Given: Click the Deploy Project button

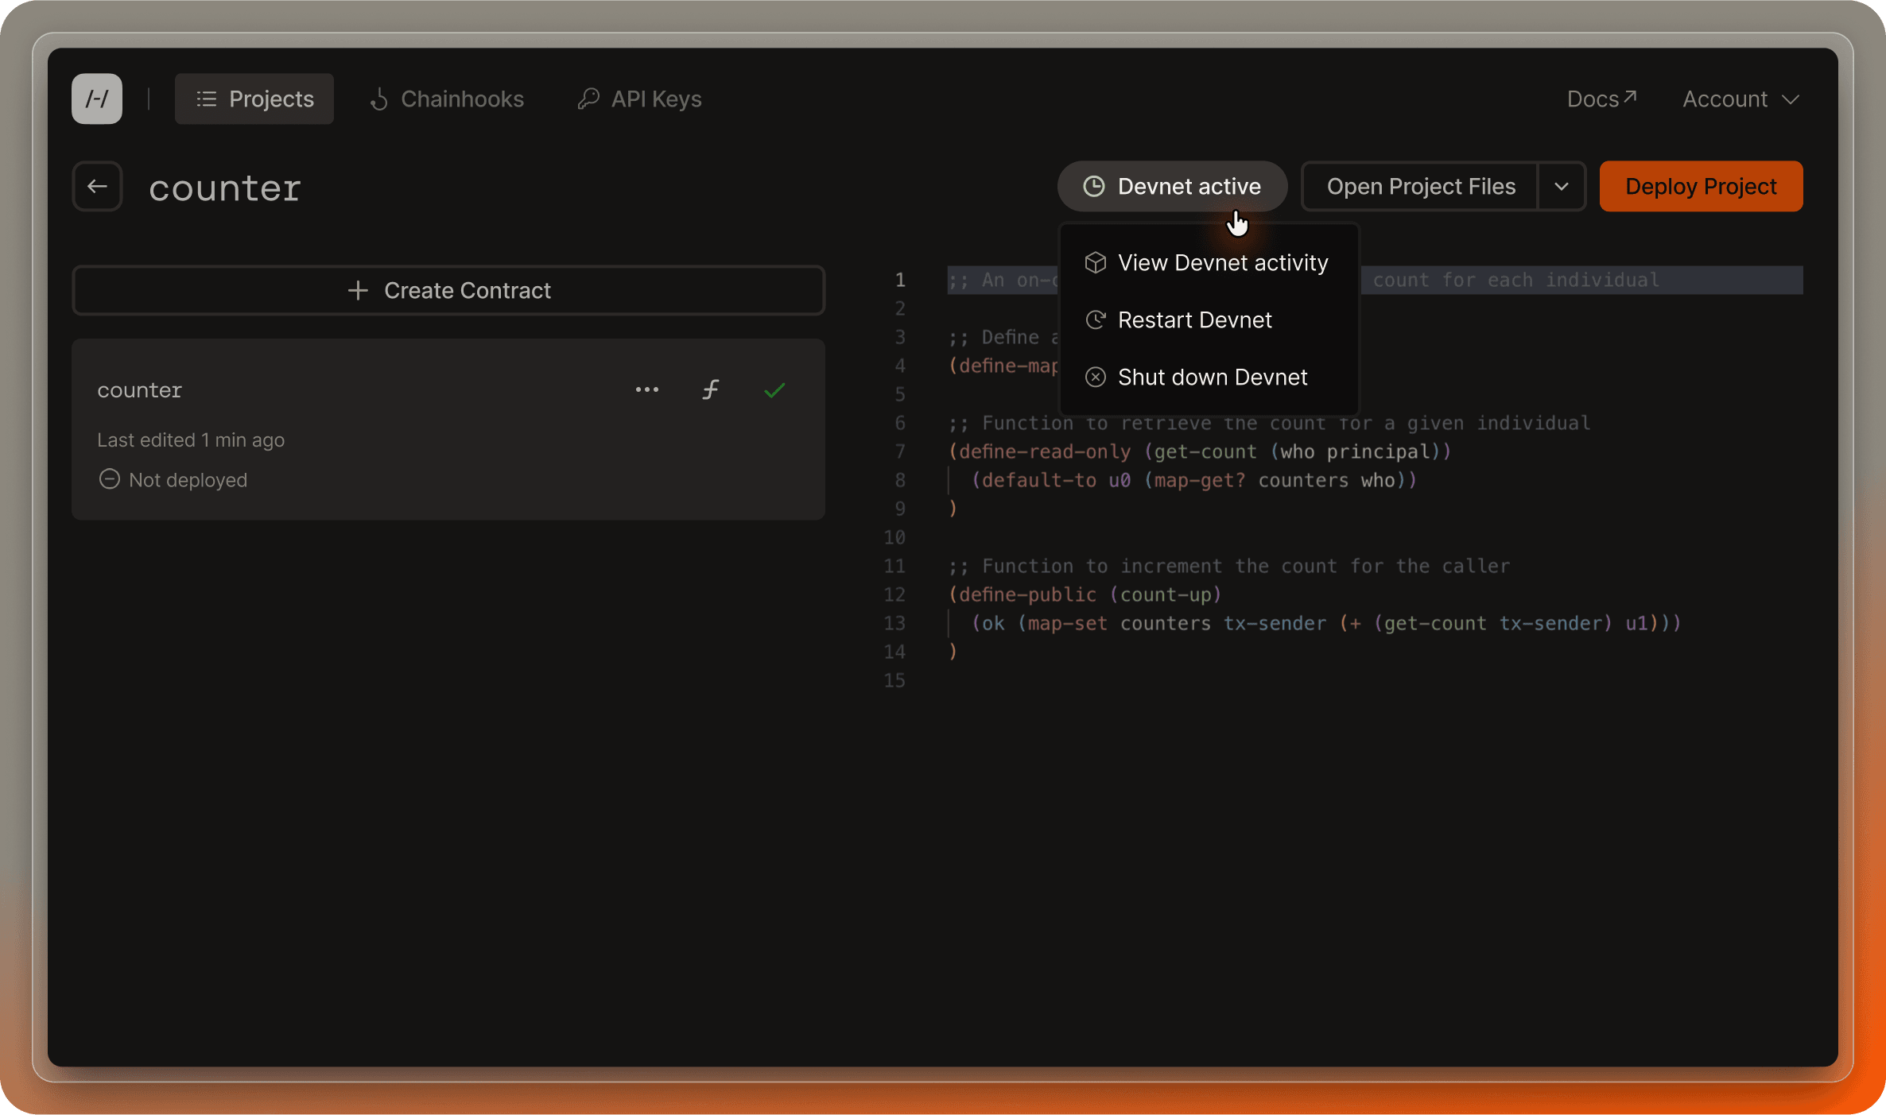Looking at the screenshot, I should click(x=1700, y=186).
